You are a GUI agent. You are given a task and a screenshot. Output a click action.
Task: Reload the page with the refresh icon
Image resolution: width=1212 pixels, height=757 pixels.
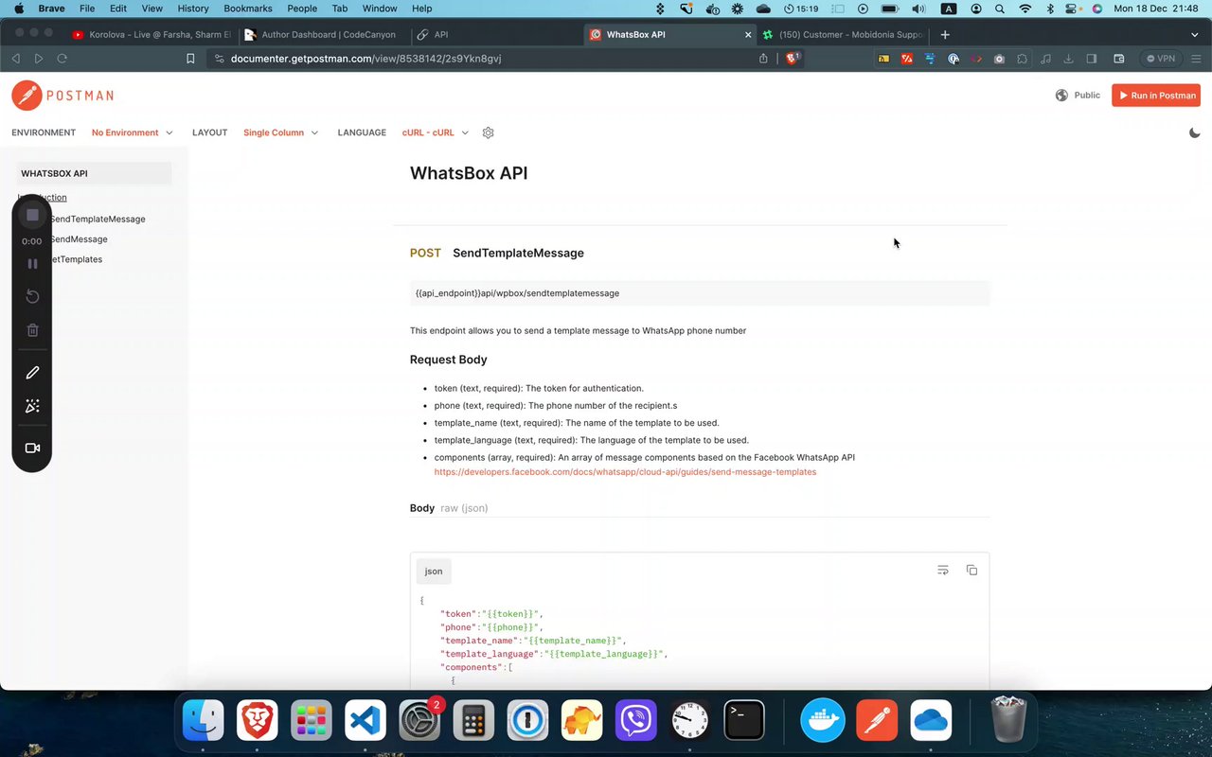click(x=62, y=58)
